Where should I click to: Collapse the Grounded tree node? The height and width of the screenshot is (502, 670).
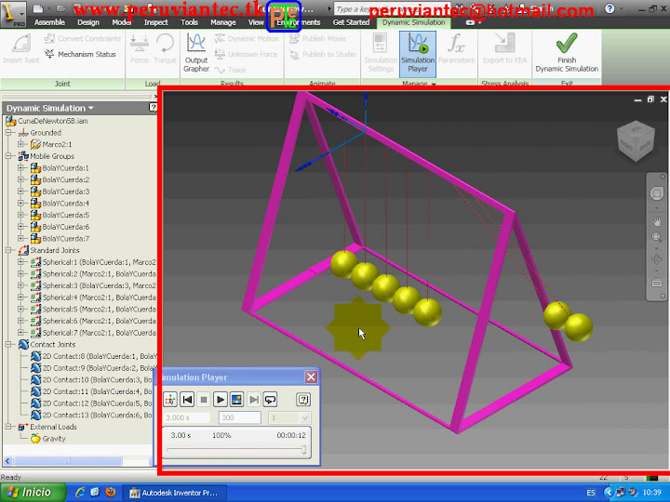click(x=8, y=133)
